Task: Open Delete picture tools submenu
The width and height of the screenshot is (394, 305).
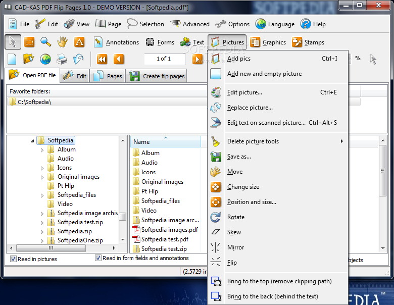Action: coord(278,141)
